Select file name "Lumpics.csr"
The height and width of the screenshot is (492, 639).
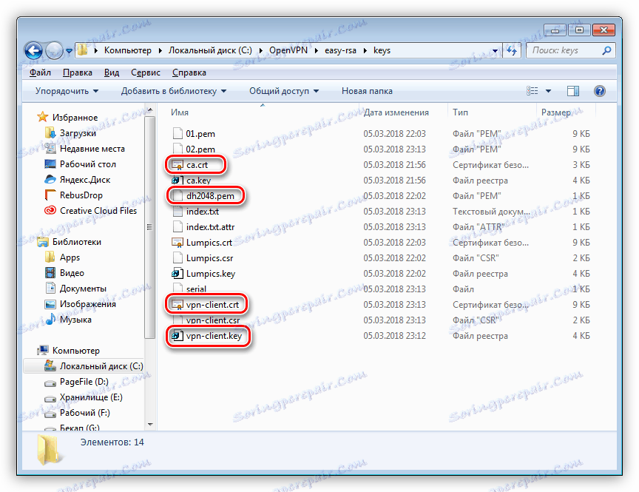(209, 258)
